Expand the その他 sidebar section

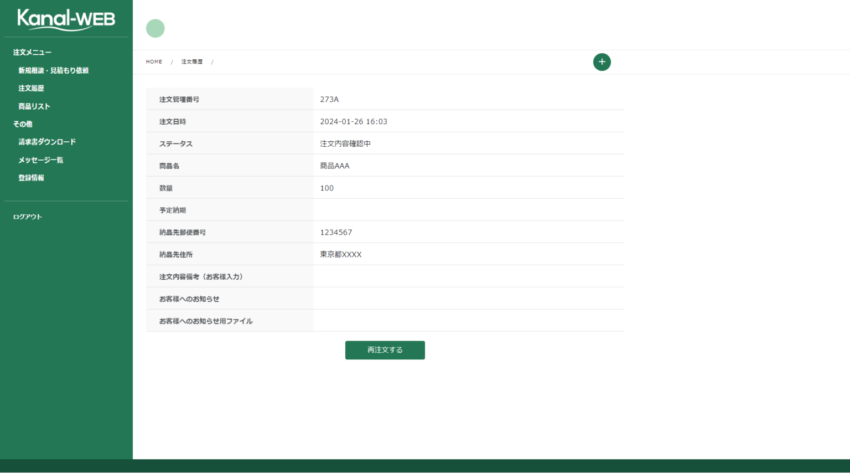click(21, 124)
